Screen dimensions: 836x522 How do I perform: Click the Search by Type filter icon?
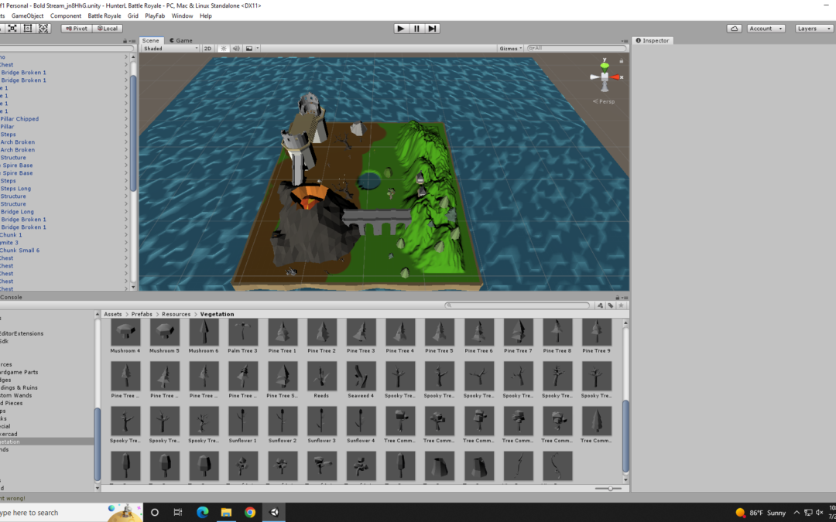601,305
